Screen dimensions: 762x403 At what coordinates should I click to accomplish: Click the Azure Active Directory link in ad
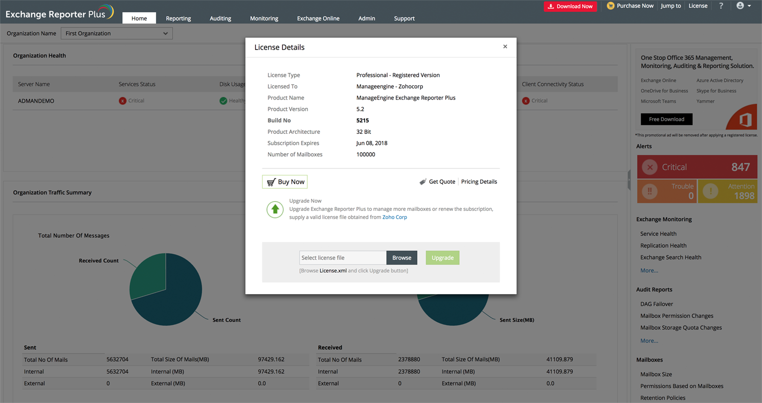(720, 80)
